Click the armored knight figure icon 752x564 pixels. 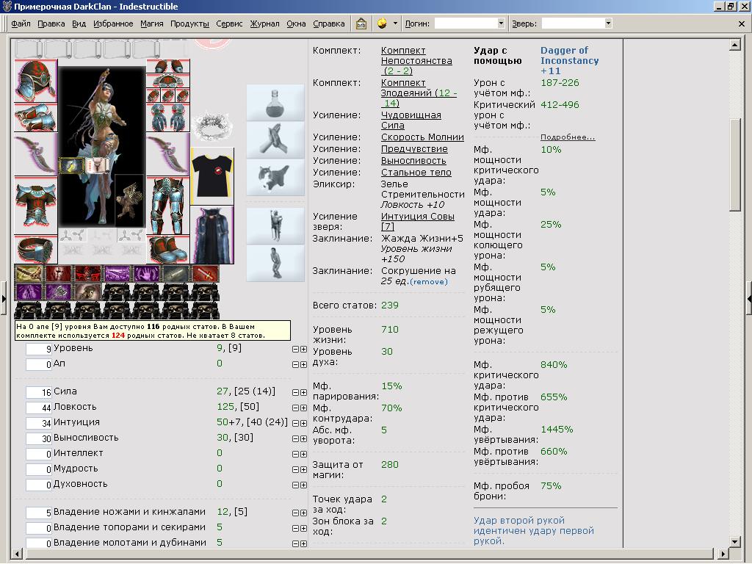pyautogui.click(x=275, y=225)
